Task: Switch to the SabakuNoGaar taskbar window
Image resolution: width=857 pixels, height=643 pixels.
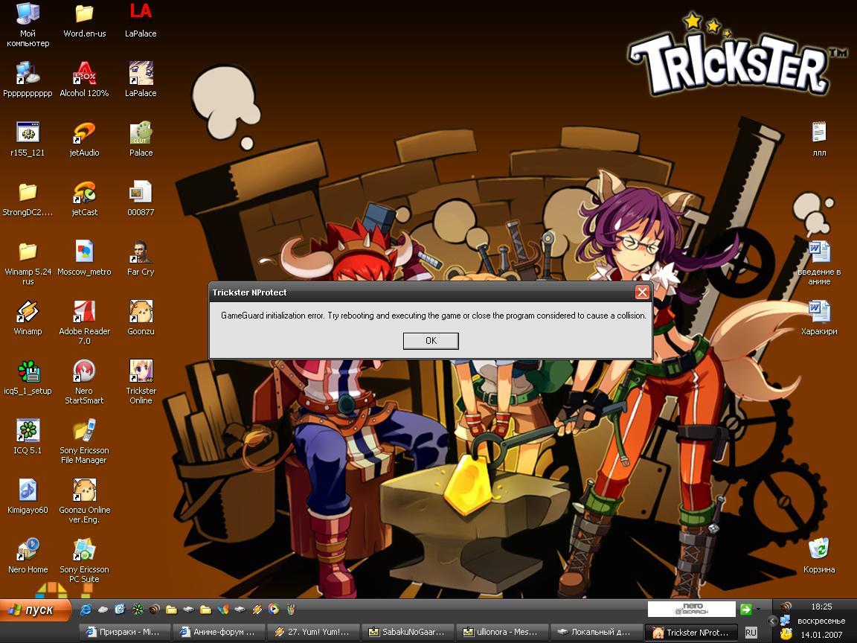Action: (x=408, y=632)
